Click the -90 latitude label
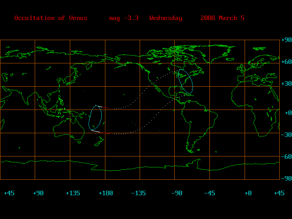 [x=287, y=178]
